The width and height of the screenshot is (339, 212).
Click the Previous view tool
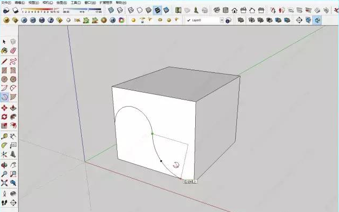coord(13,183)
